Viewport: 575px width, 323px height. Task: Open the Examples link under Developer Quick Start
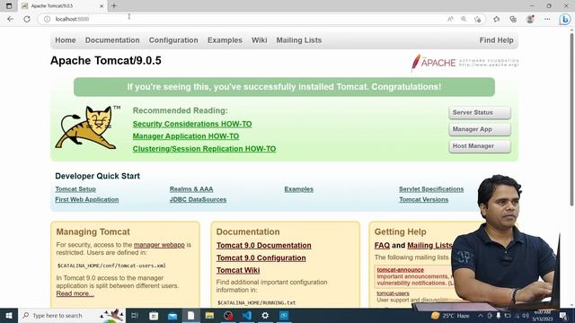pyautogui.click(x=299, y=189)
